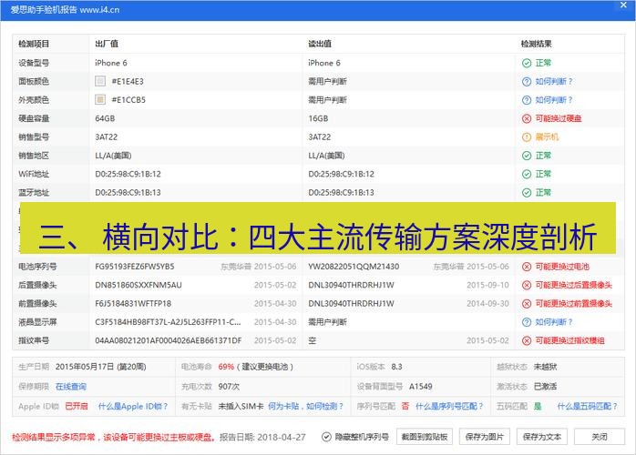Screen dimensions: 636x455
Task: Click 在线查询 warranty link
Action: pyautogui.click(x=71, y=387)
